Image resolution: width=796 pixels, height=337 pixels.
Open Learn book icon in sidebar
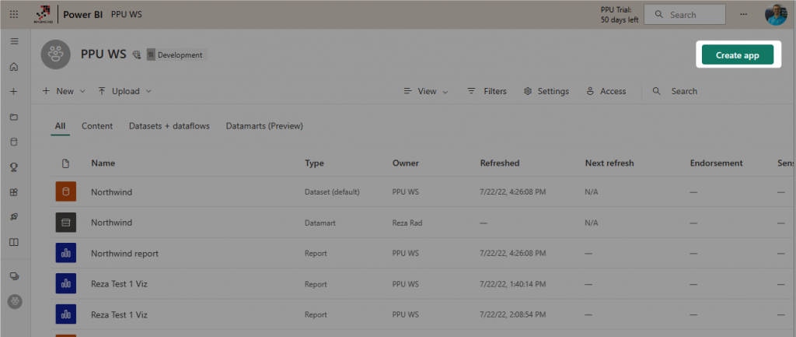pos(14,242)
